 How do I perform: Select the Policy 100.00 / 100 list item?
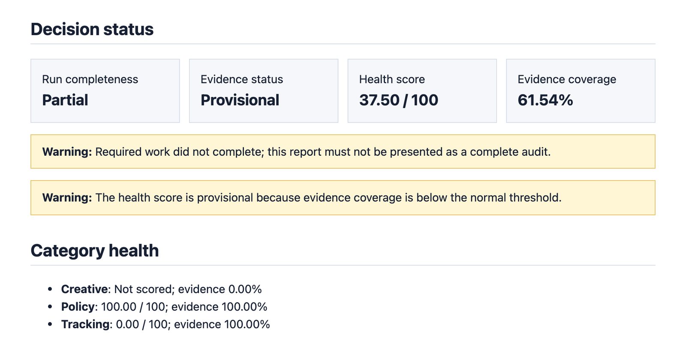point(164,307)
